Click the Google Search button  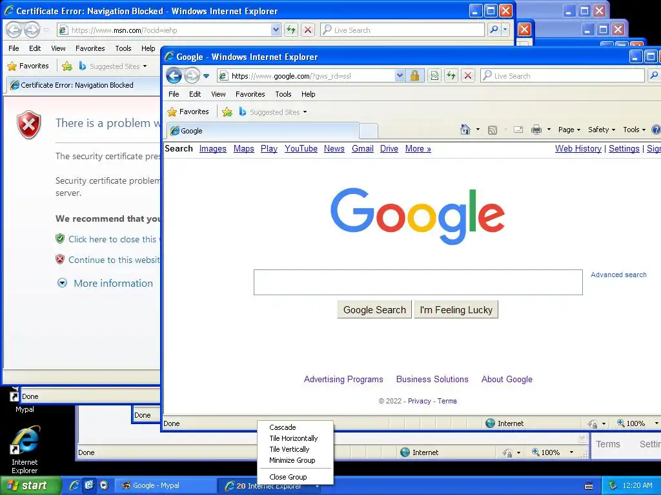pyautogui.click(x=374, y=310)
